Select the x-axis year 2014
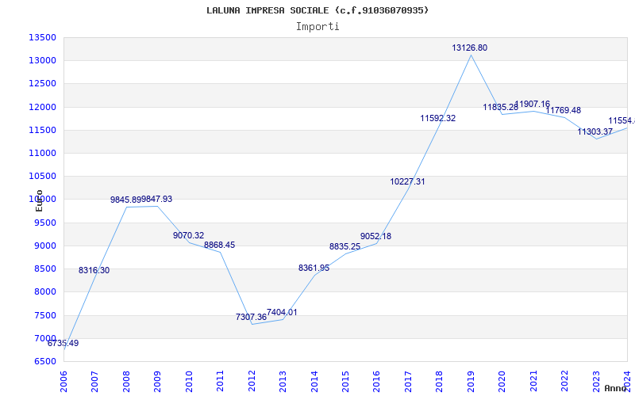This screenshot has width=635, height=396. [314, 383]
